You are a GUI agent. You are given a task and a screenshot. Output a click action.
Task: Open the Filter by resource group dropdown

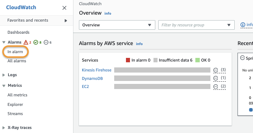196,25
